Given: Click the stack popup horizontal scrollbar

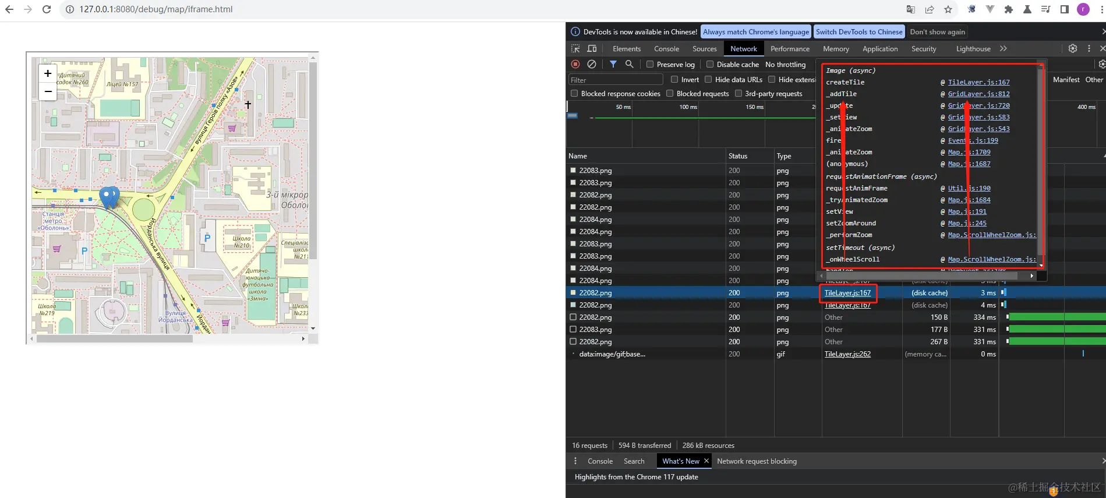Looking at the screenshot, I should [921, 276].
